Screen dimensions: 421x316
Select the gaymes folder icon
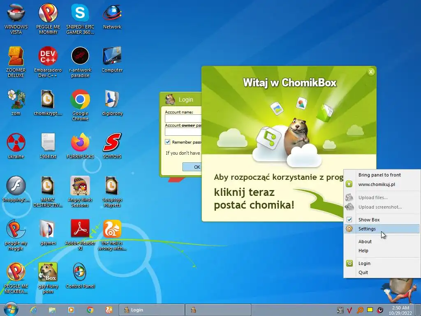coord(48,232)
